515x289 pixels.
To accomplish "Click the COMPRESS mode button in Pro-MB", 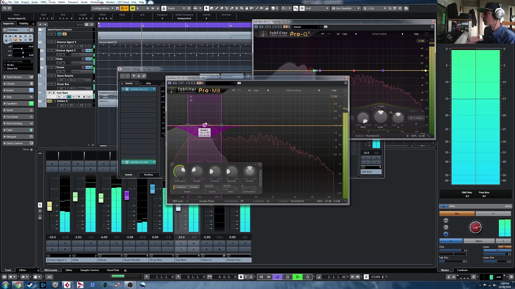I will click(181, 187).
